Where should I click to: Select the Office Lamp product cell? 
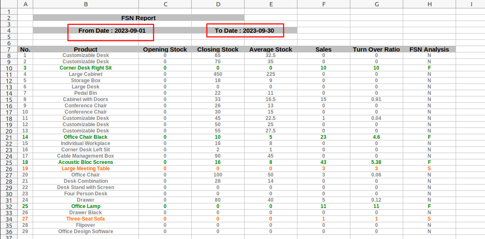tap(86, 206)
